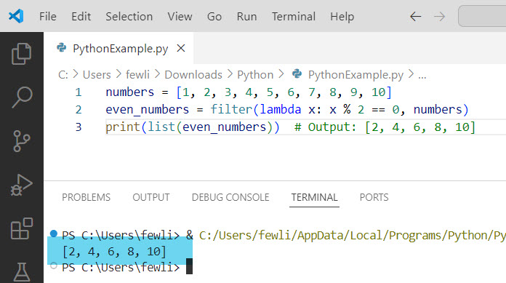Click the 'lambda' keyword
506x283 pixels.
pyautogui.click(x=281, y=109)
